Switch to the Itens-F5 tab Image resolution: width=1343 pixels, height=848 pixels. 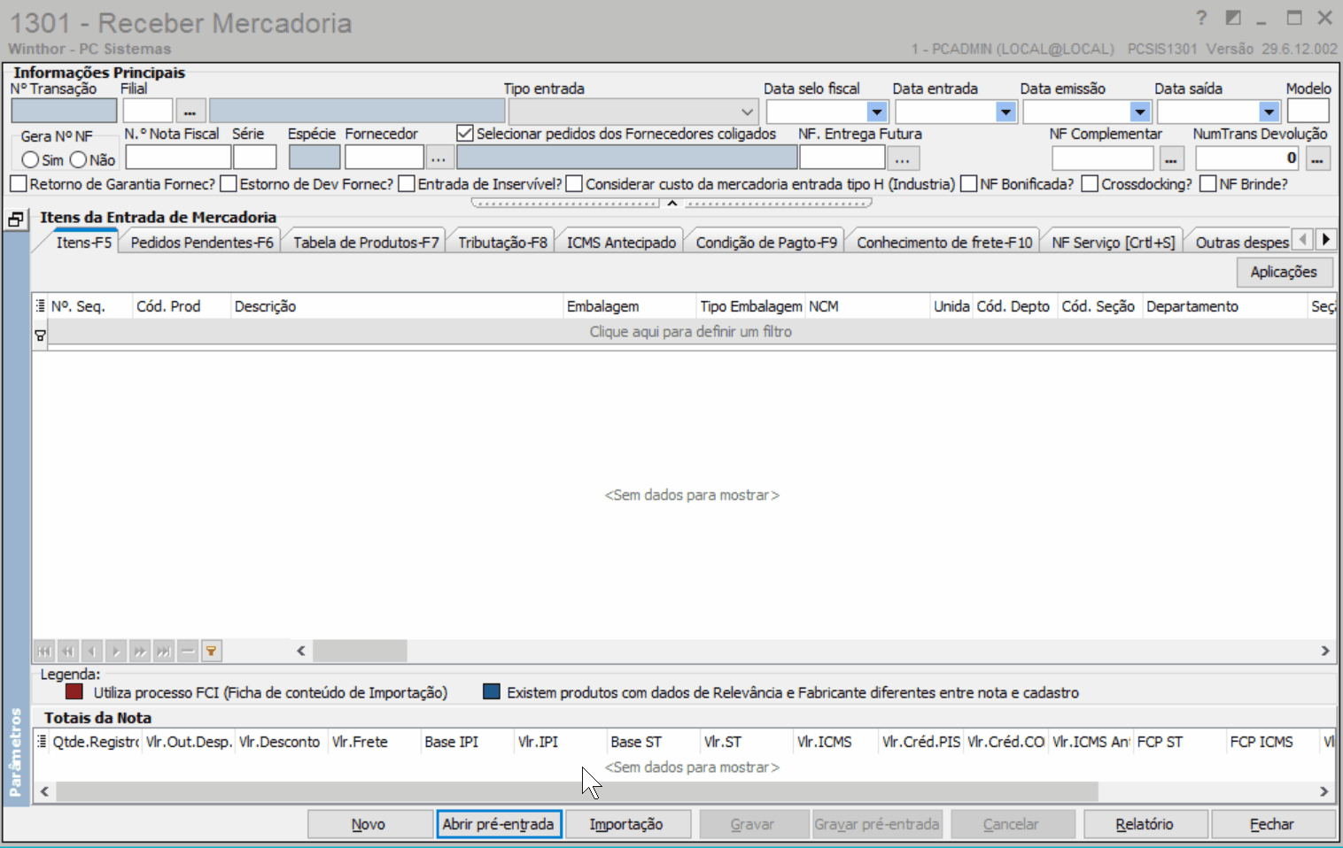point(84,242)
